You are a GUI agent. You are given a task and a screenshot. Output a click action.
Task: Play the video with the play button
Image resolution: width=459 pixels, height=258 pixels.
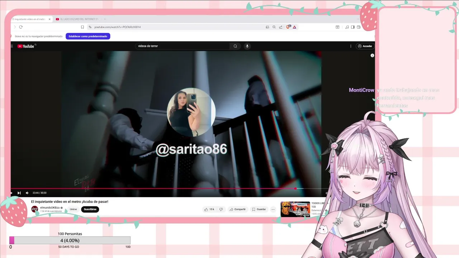pyautogui.click(x=11, y=193)
